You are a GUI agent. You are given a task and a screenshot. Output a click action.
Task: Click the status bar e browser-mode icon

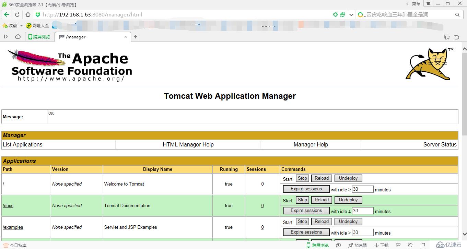410,246
